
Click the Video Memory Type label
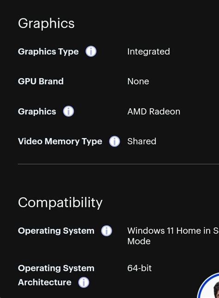[60, 141]
